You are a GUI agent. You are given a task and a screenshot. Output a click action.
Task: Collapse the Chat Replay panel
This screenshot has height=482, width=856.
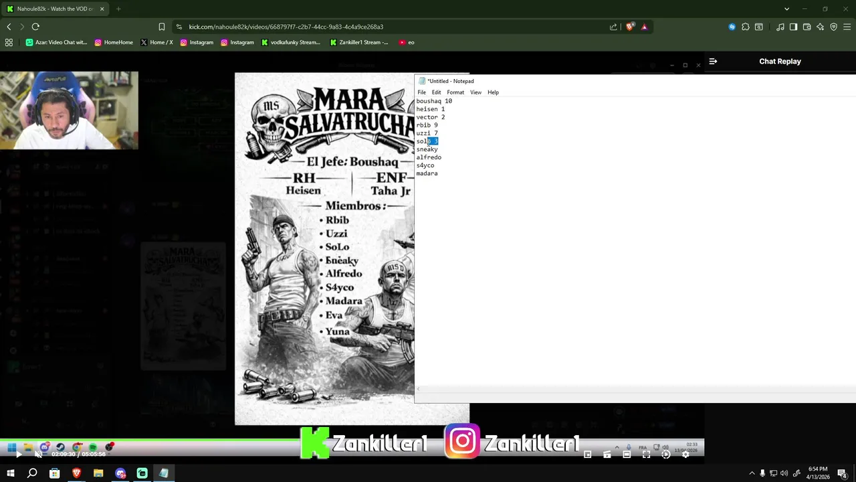(x=713, y=61)
